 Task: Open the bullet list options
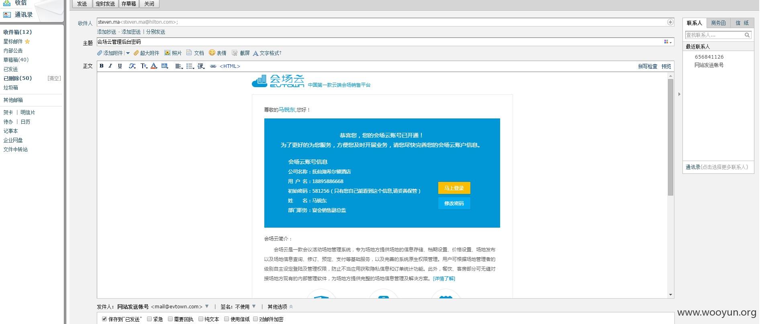190,66
